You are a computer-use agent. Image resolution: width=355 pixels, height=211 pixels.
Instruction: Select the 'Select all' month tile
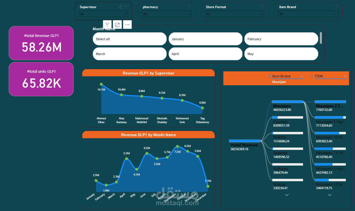(x=130, y=39)
